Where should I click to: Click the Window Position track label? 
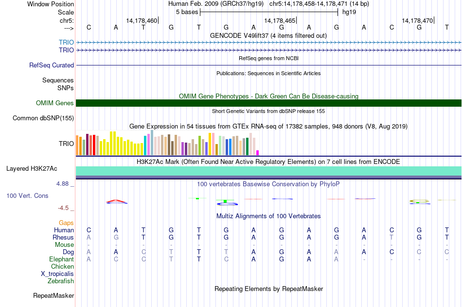tap(51, 4)
